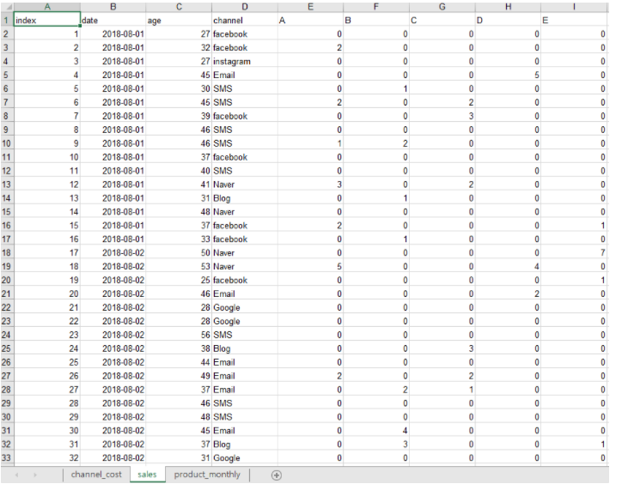The height and width of the screenshot is (484, 622).
Task: Click product 'C' header in column G
Action: [x=442, y=21]
